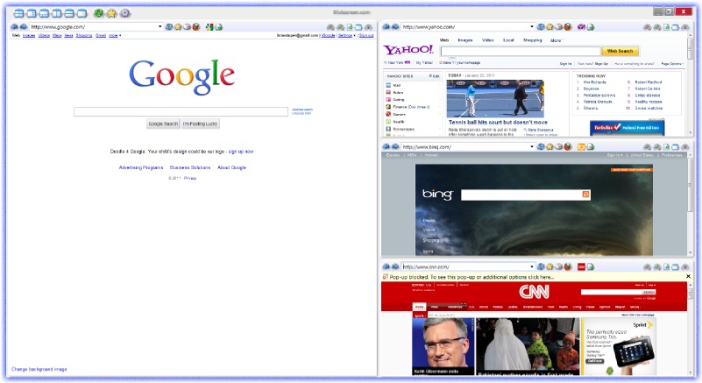This screenshot has height=383, width=702.
Task: Click the Bing favicon in Bing pane toolbar
Action: (581, 146)
